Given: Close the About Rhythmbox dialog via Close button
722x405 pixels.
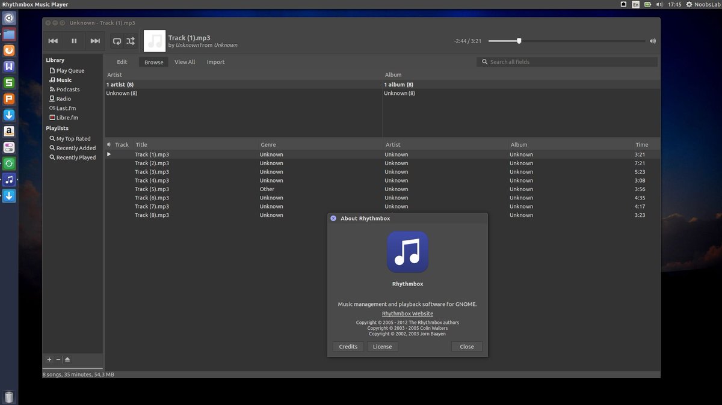Looking at the screenshot, I should (x=467, y=347).
